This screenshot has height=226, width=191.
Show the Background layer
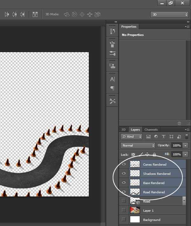(x=124, y=219)
